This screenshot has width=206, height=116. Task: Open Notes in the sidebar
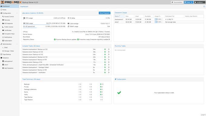9,10
